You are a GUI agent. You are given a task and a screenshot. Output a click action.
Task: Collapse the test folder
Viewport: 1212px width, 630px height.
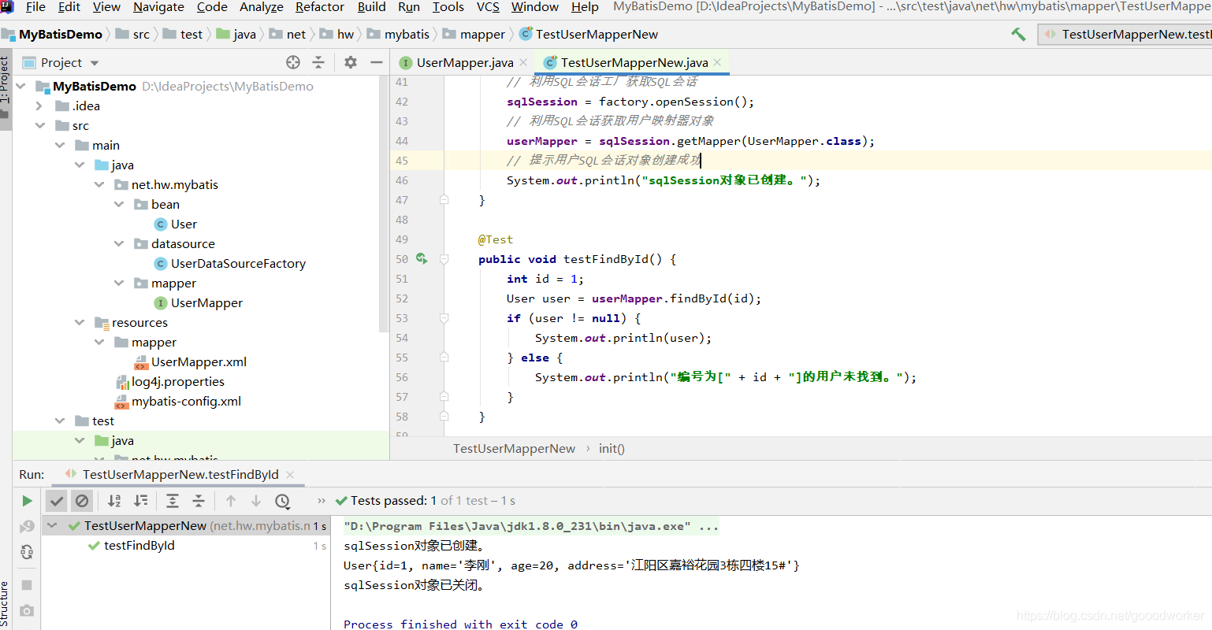pyautogui.click(x=60, y=421)
